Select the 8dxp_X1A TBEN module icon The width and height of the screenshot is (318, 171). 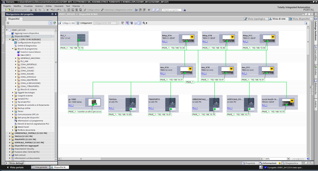point(188,38)
